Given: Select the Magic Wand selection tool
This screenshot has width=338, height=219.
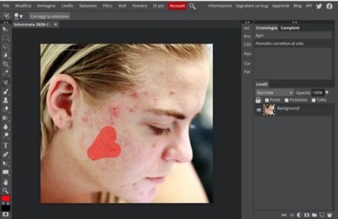Looking at the screenshot, I should click(x=6, y=55).
